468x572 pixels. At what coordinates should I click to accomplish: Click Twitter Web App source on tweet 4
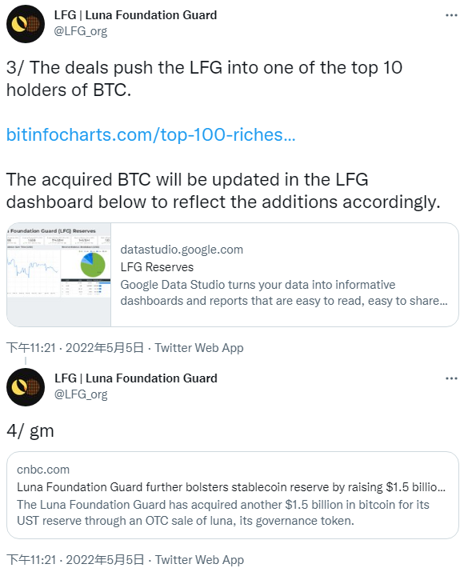click(x=199, y=559)
